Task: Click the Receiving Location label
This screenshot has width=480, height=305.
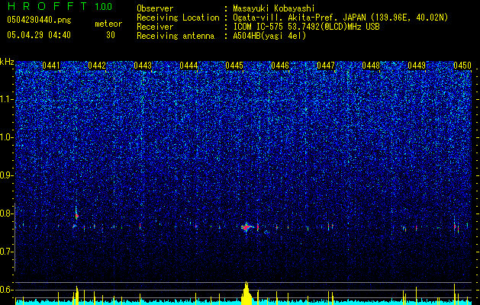Action: [x=178, y=18]
